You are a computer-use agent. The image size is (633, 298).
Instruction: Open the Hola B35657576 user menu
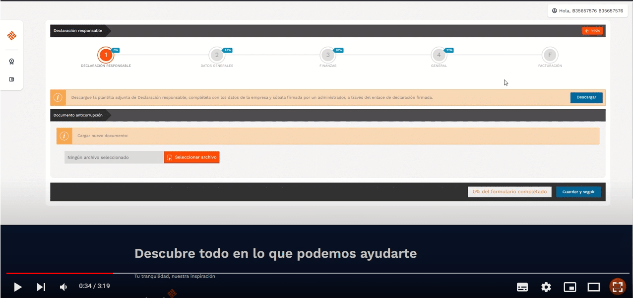coord(587,10)
